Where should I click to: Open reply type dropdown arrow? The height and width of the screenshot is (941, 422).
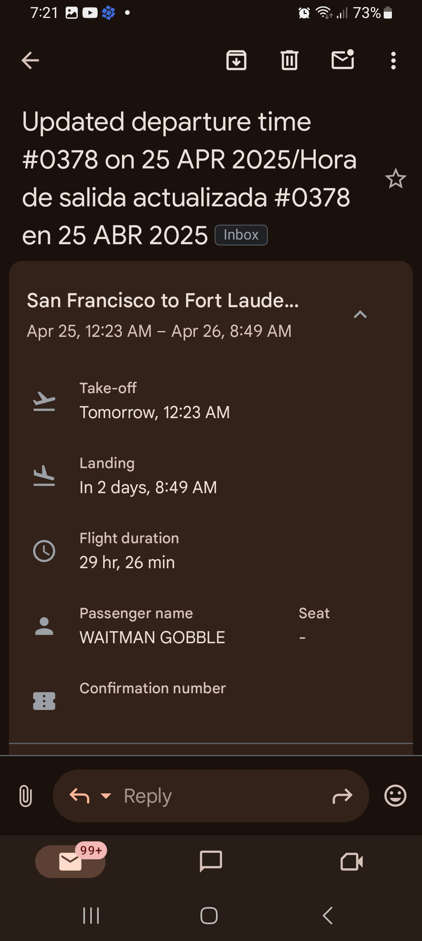pyautogui.click(x=106, y=795)
